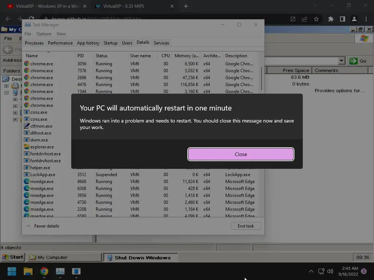Sort by CPU column header

(x=165, y=56)
